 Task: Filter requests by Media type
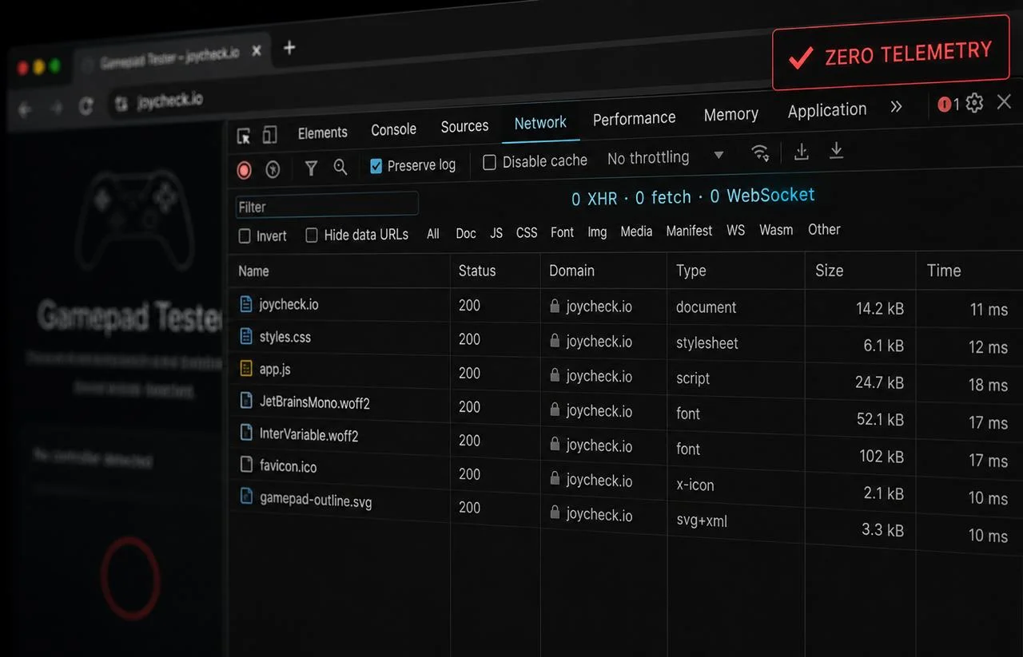[x=636, y=232]
